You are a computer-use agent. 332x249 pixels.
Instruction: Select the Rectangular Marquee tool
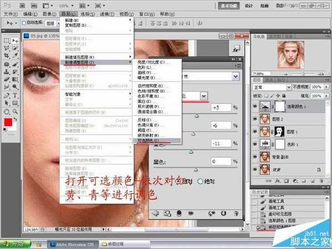7,40
